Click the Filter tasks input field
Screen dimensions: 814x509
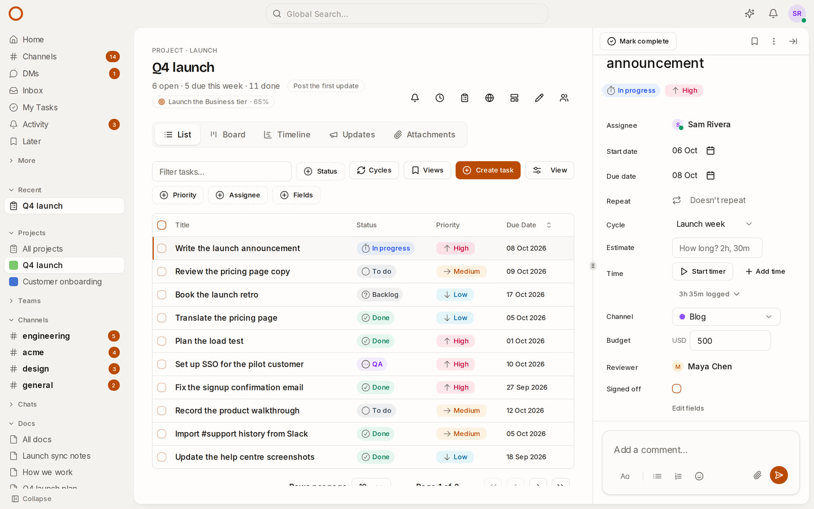pos(222,171)
